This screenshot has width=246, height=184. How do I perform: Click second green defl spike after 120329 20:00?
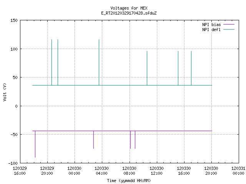(58, 62)
